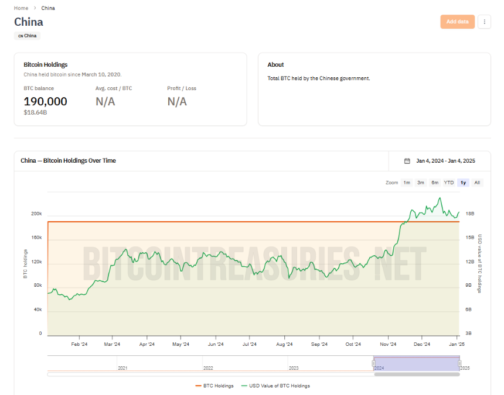The image size is (504, 395).
Task: Click the breadcrumb chevron after Home
Action: point(35,8)
